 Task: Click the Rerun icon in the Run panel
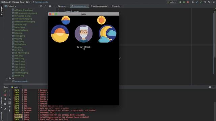(5, 91)
